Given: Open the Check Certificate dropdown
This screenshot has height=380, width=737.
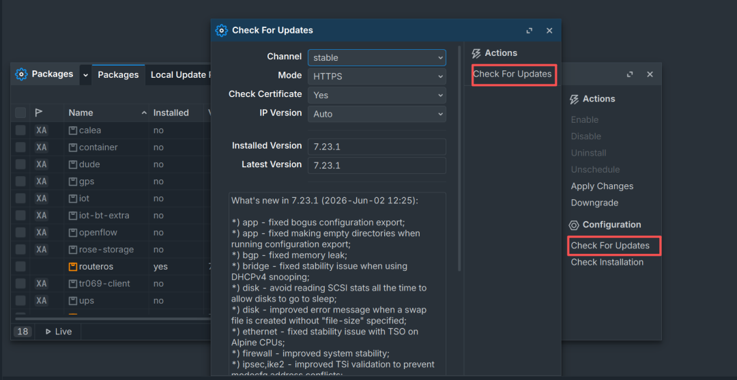Looking at the screenshot, I should pos(377,96).
